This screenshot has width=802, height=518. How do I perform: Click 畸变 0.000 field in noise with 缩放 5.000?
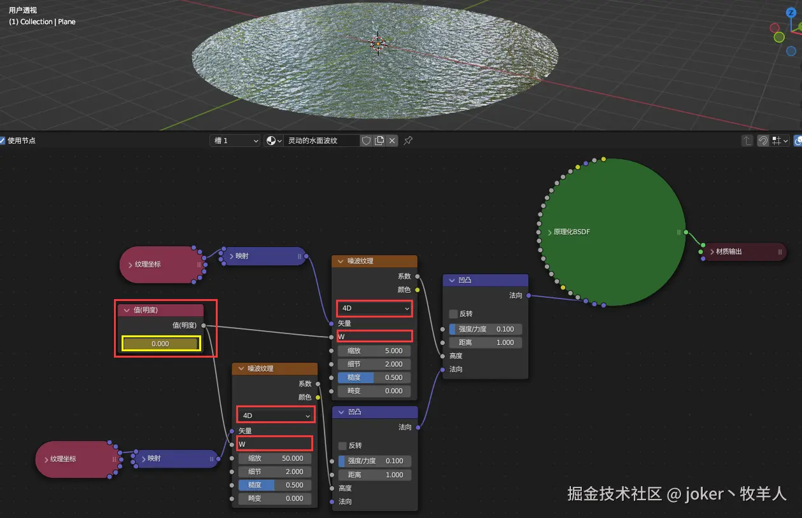375,391
